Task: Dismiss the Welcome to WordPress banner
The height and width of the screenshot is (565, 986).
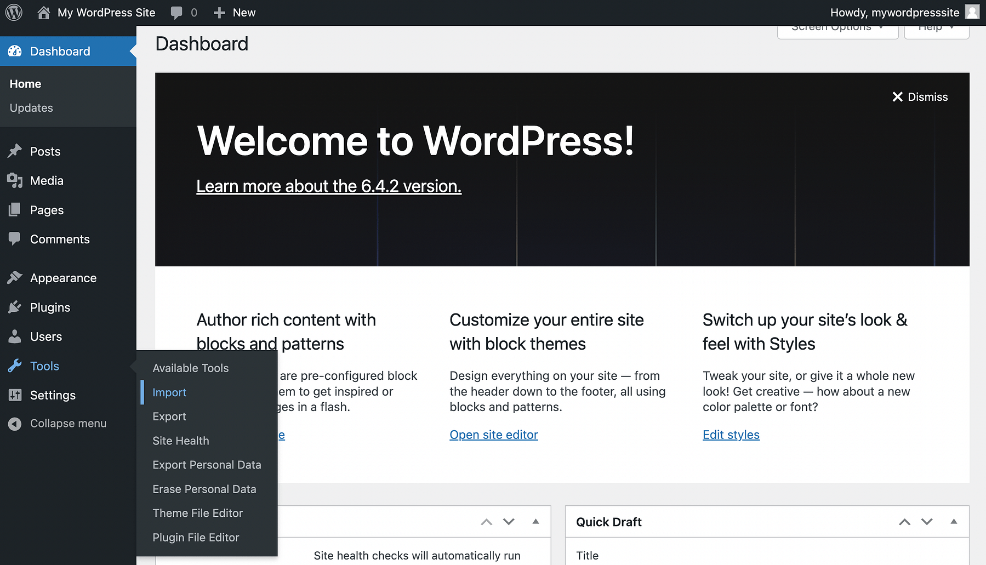Action: point(920,96)
